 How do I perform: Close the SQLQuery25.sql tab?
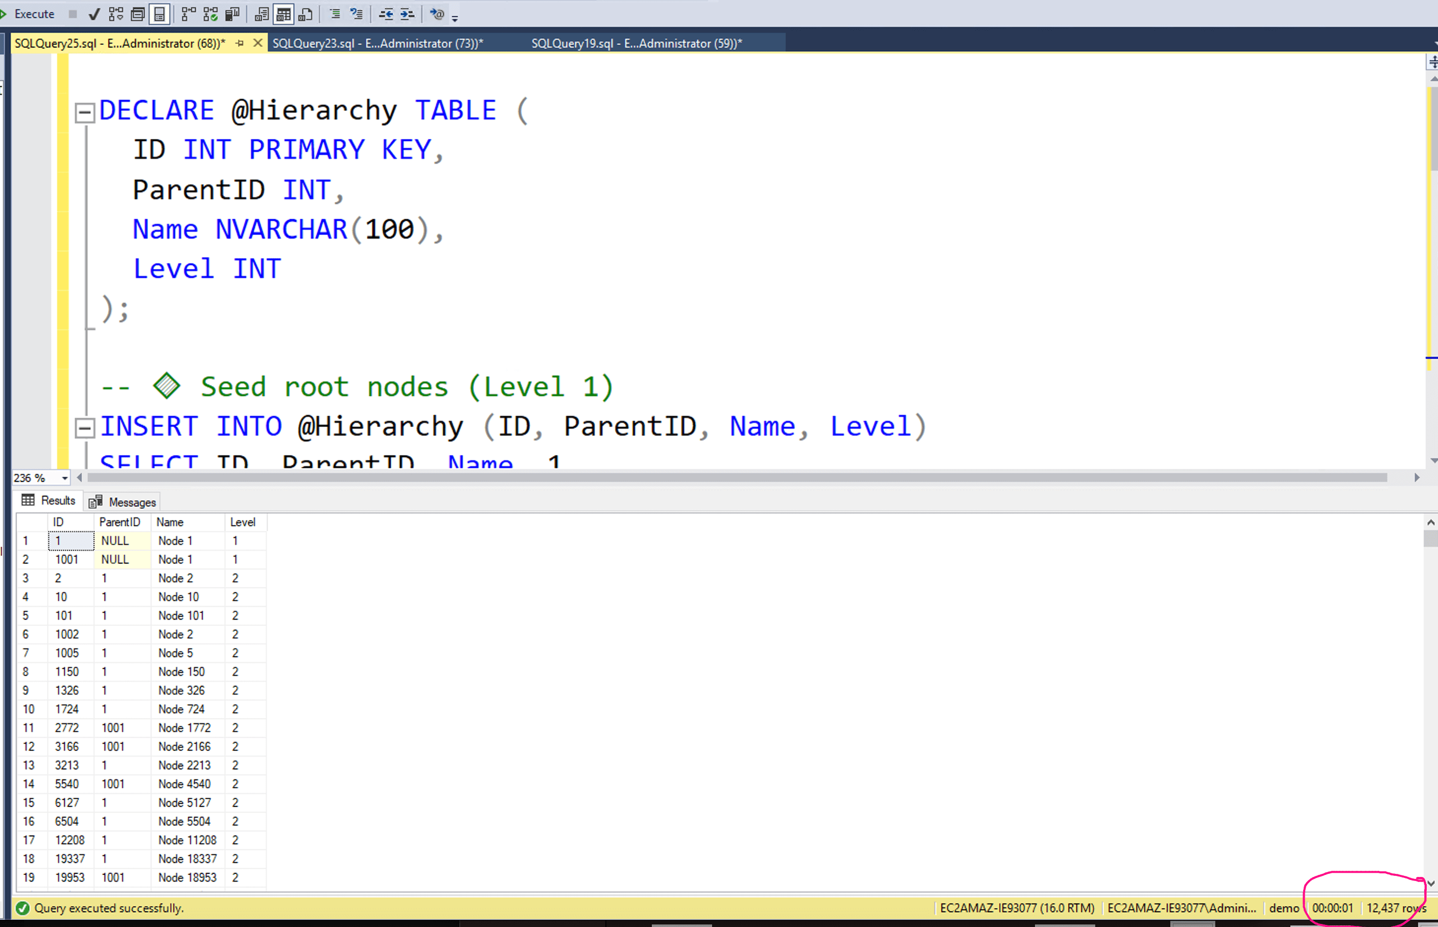(x=257, y=43)
